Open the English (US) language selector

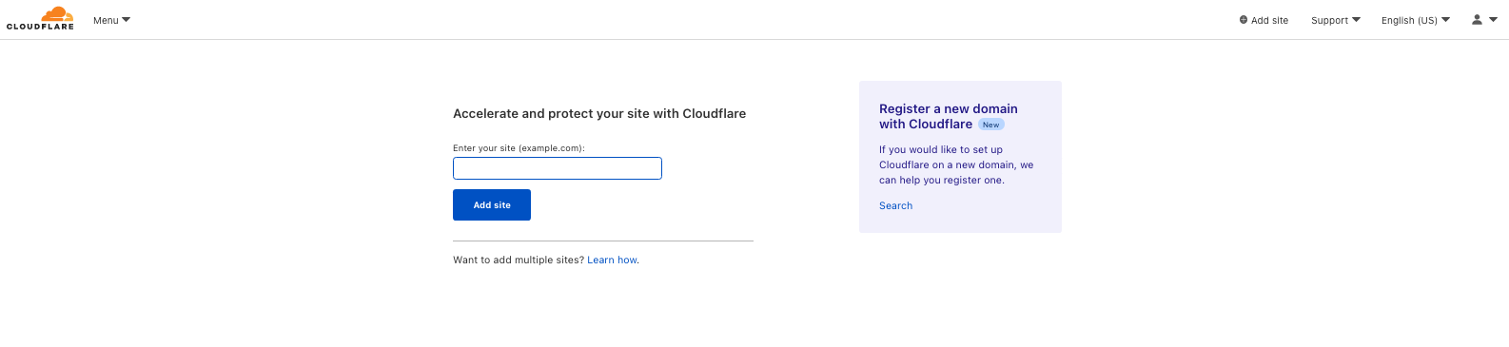point(1416,20)
